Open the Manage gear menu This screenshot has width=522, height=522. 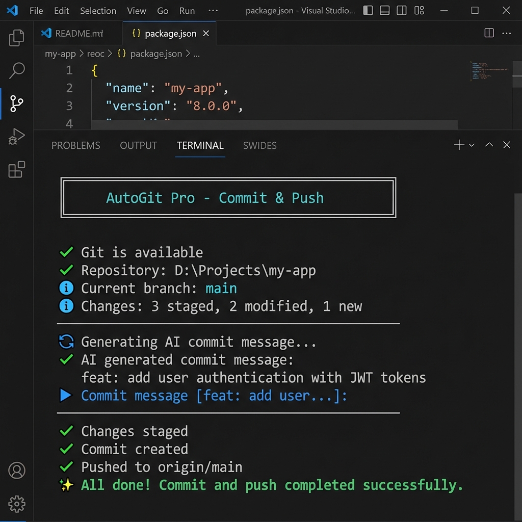(x=17, y=504)
